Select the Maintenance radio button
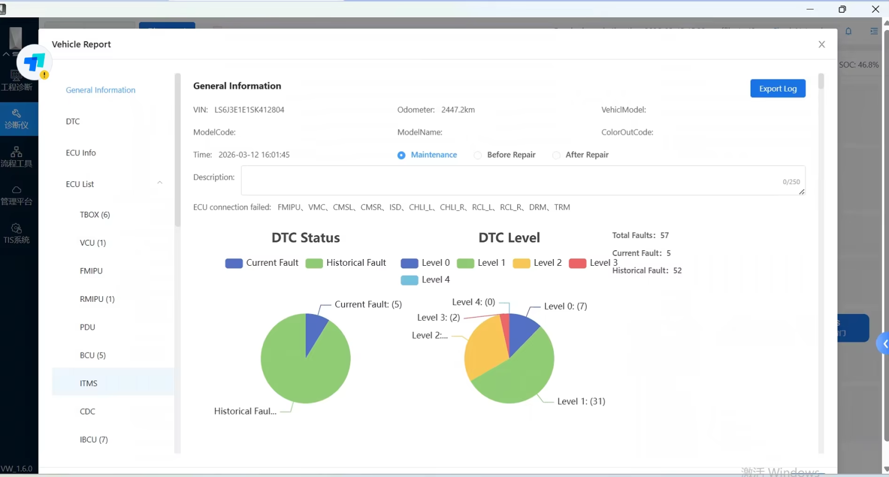The height and width of the screenshot is (477, 889). tap(401, 155)
